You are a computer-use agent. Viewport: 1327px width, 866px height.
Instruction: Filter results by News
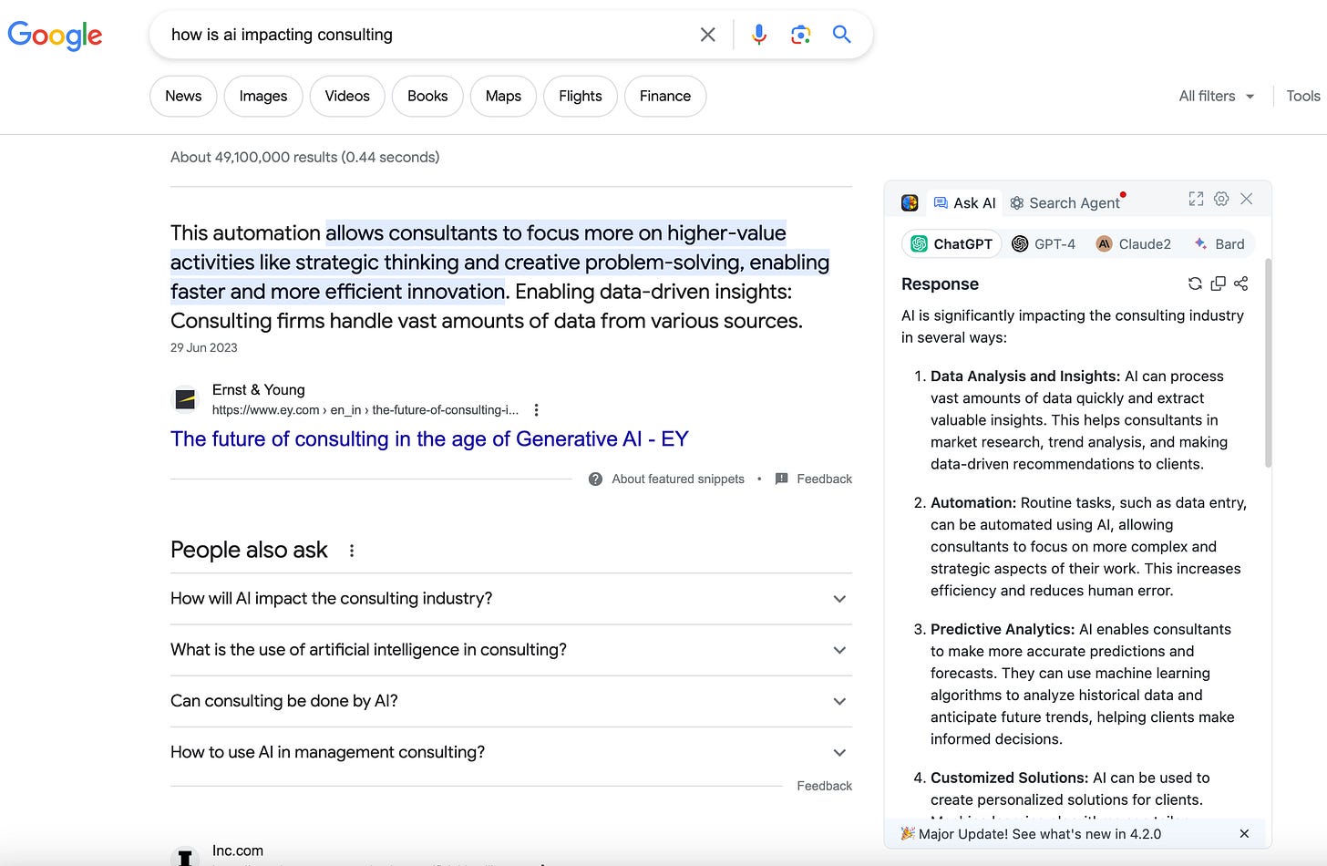pos(183,96)
